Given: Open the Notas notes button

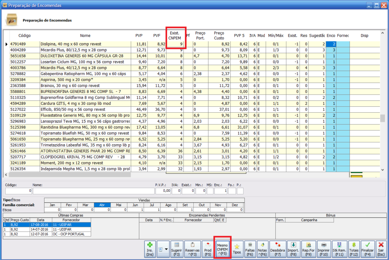Looking at the screenshot, I should coord(262,249).
